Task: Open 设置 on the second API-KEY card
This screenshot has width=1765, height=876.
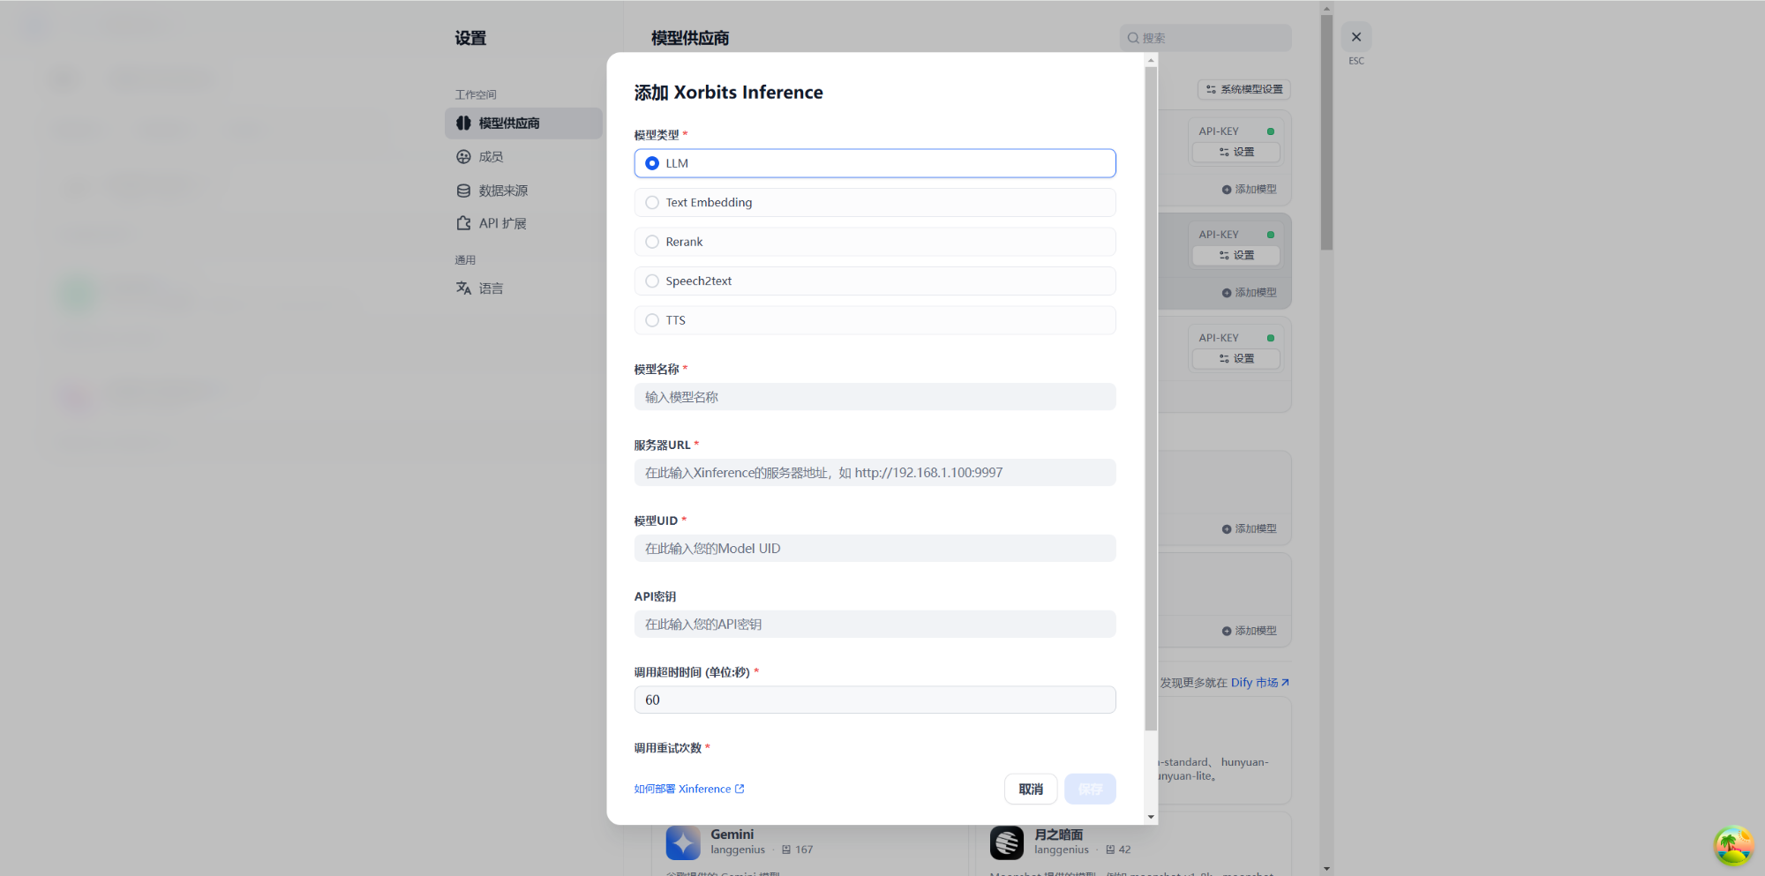Action: [x=1236, y=255]
